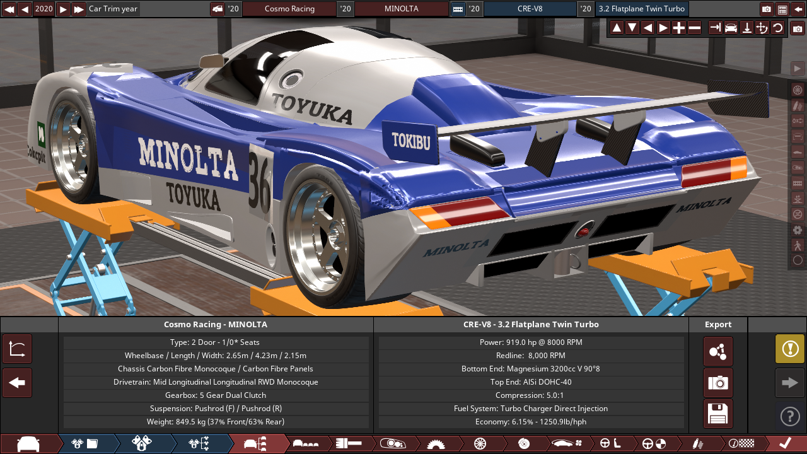The width and height of the screenshot is (807, 454).
Task: Reset camera with circular arrow icon
Action: (x=777, y=28)
